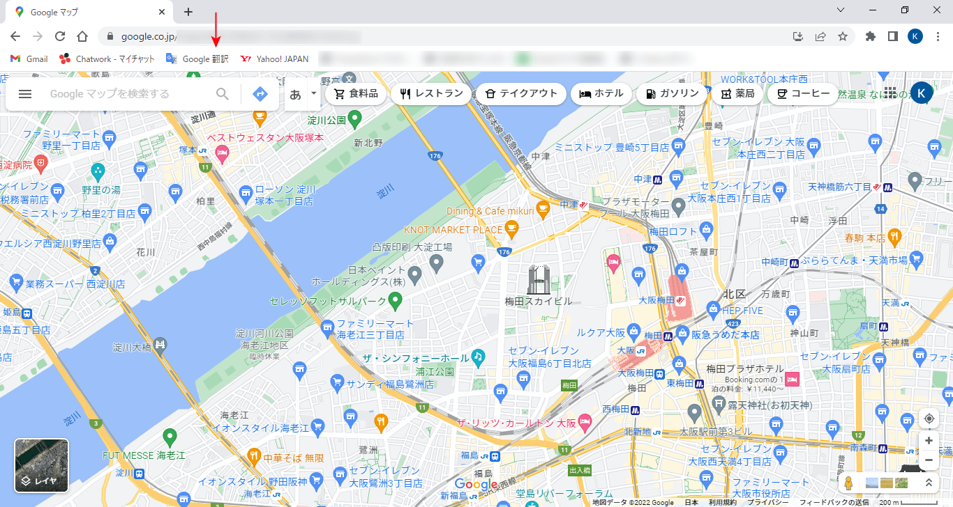
Task: Zoom out with the minus button
Action: (x=929, y=460)
